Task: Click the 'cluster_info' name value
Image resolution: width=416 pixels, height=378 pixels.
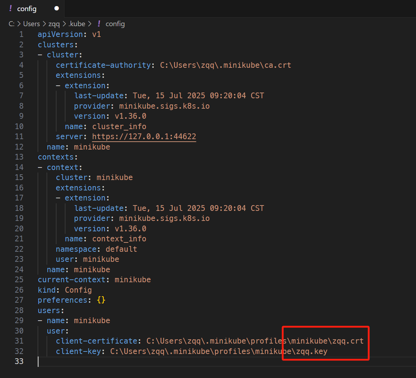Action: 119,127
